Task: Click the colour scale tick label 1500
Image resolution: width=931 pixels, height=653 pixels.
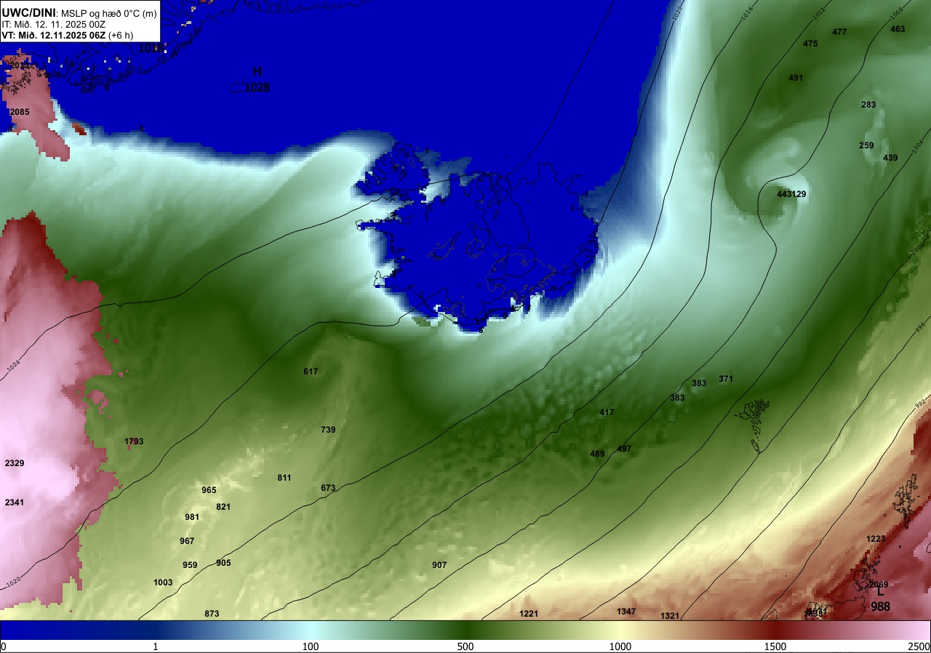Action: pos(775,646)
